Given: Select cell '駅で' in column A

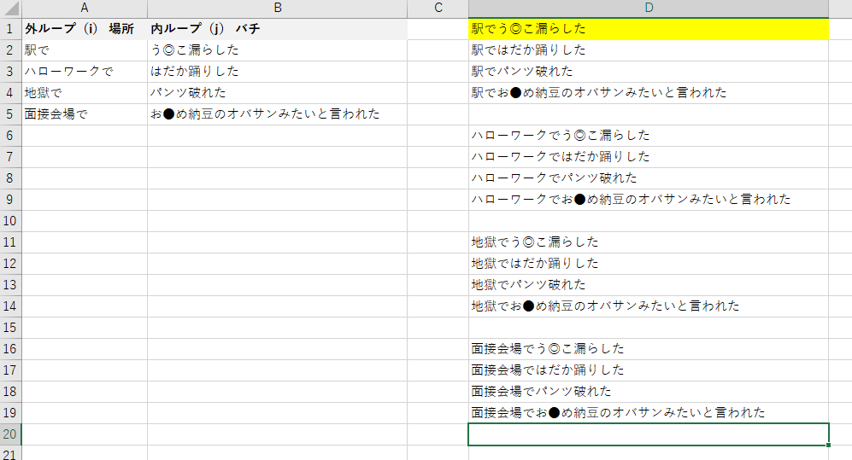Looking at the screenshot, I should [85, 49].
